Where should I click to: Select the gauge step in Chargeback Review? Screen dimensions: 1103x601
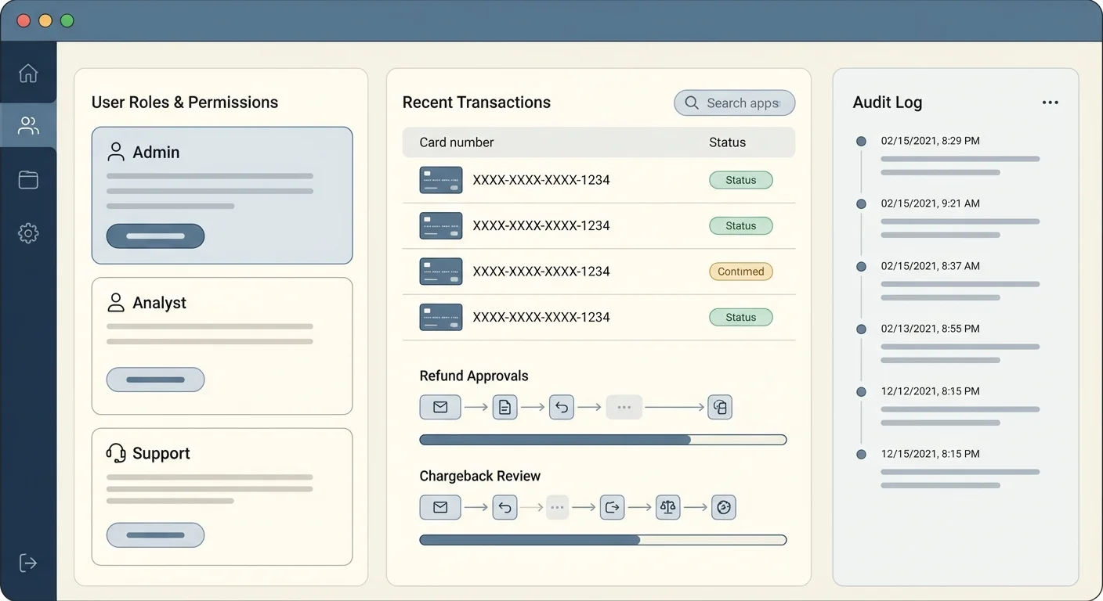point(724,507)
